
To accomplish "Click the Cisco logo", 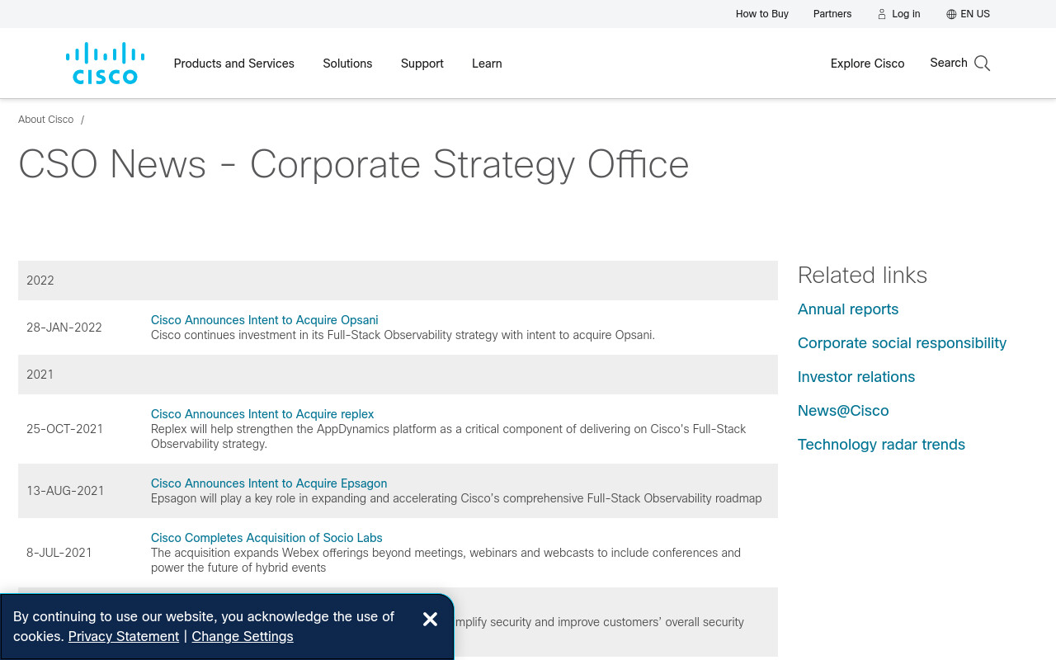I will pos(106,64).
